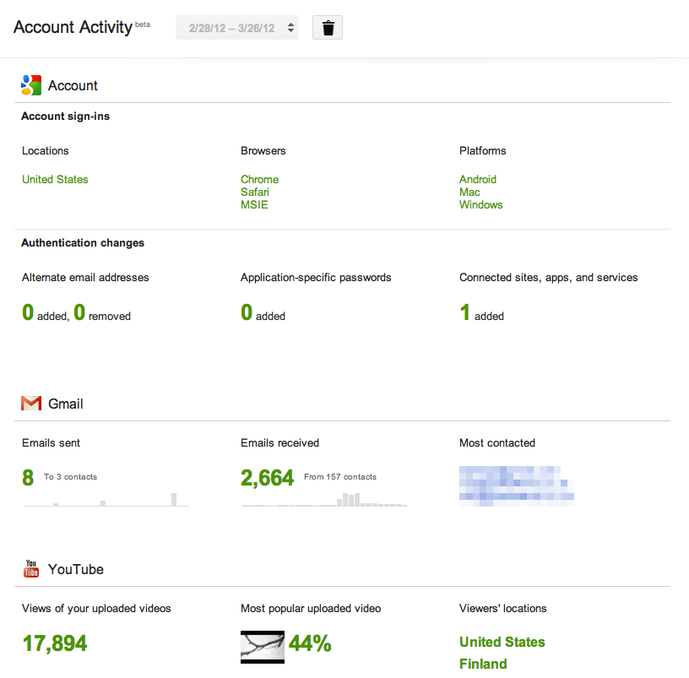Viewport: 689px width, 678px height.
Task: Click the trash icon to delete activity
Action: point(327,26)
